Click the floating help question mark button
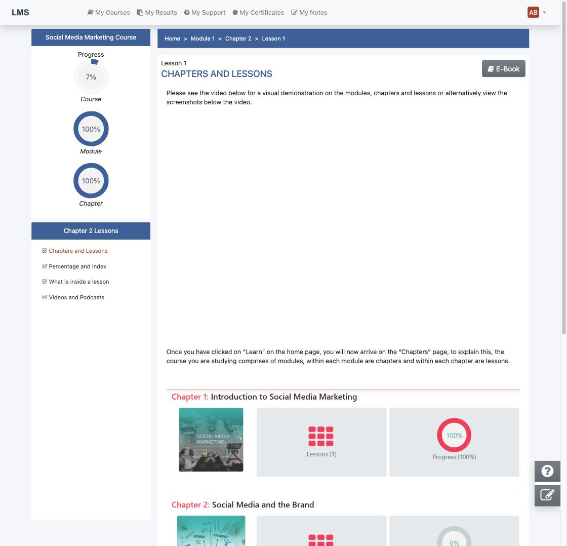Viewport: 567px width, 546px height. click(547, 471)
